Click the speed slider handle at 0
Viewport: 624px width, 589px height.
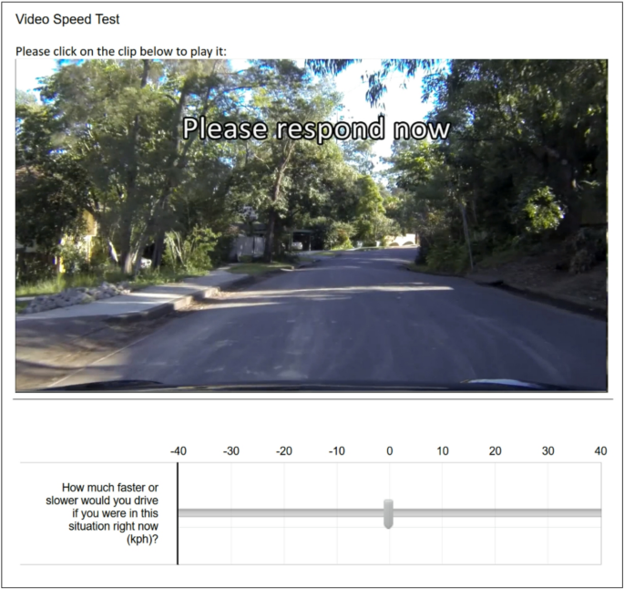(388, 513)
